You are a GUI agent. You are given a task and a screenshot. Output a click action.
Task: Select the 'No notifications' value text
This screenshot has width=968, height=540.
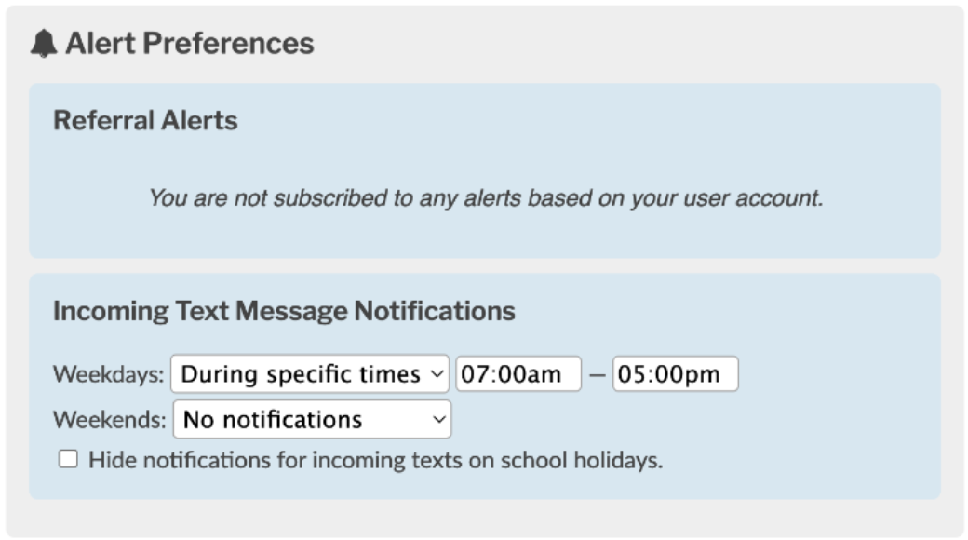pos(272,419)
